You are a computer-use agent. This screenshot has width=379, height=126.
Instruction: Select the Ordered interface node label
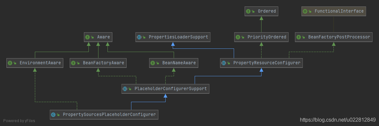click(267, 11)
